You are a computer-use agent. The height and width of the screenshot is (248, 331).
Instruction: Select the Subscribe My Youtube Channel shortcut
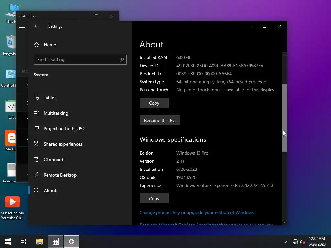pyautogui.click(x=13, y=208)
